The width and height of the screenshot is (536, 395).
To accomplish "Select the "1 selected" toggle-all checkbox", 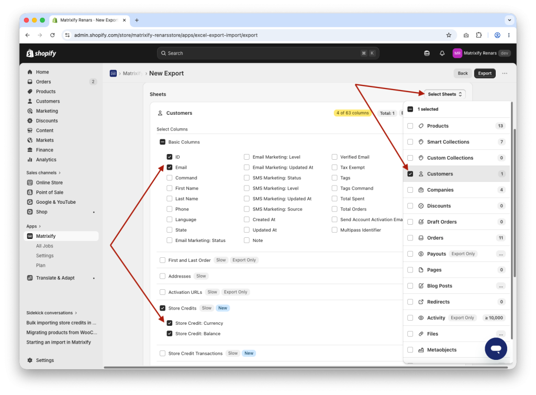I will pos(410,109).
